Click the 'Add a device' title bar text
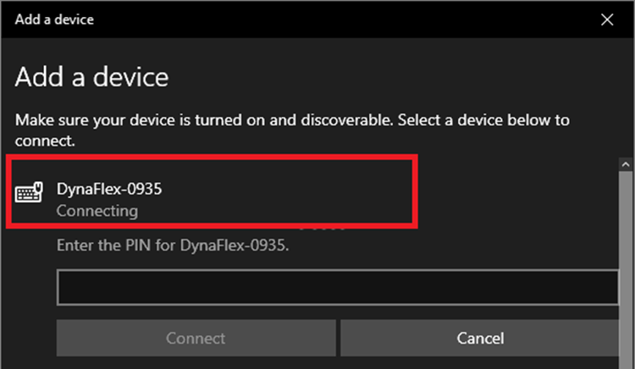The image size is (635, 369). 54,19
